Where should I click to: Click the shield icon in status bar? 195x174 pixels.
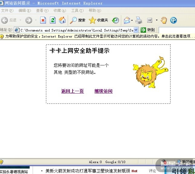click(1, 162)
